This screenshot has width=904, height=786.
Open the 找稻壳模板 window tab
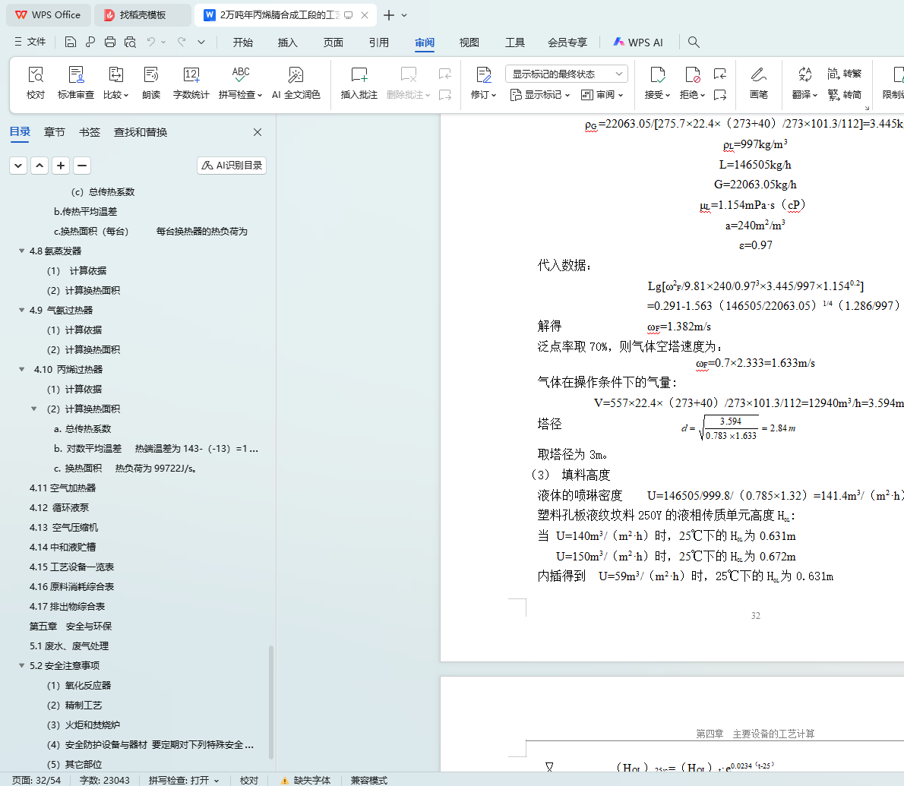tap(142, 15)
